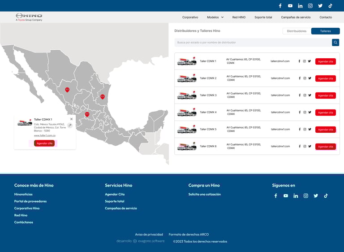Close the Taller CDMX 1 map popup
The image size is (344, 252).
click(71, 119)
